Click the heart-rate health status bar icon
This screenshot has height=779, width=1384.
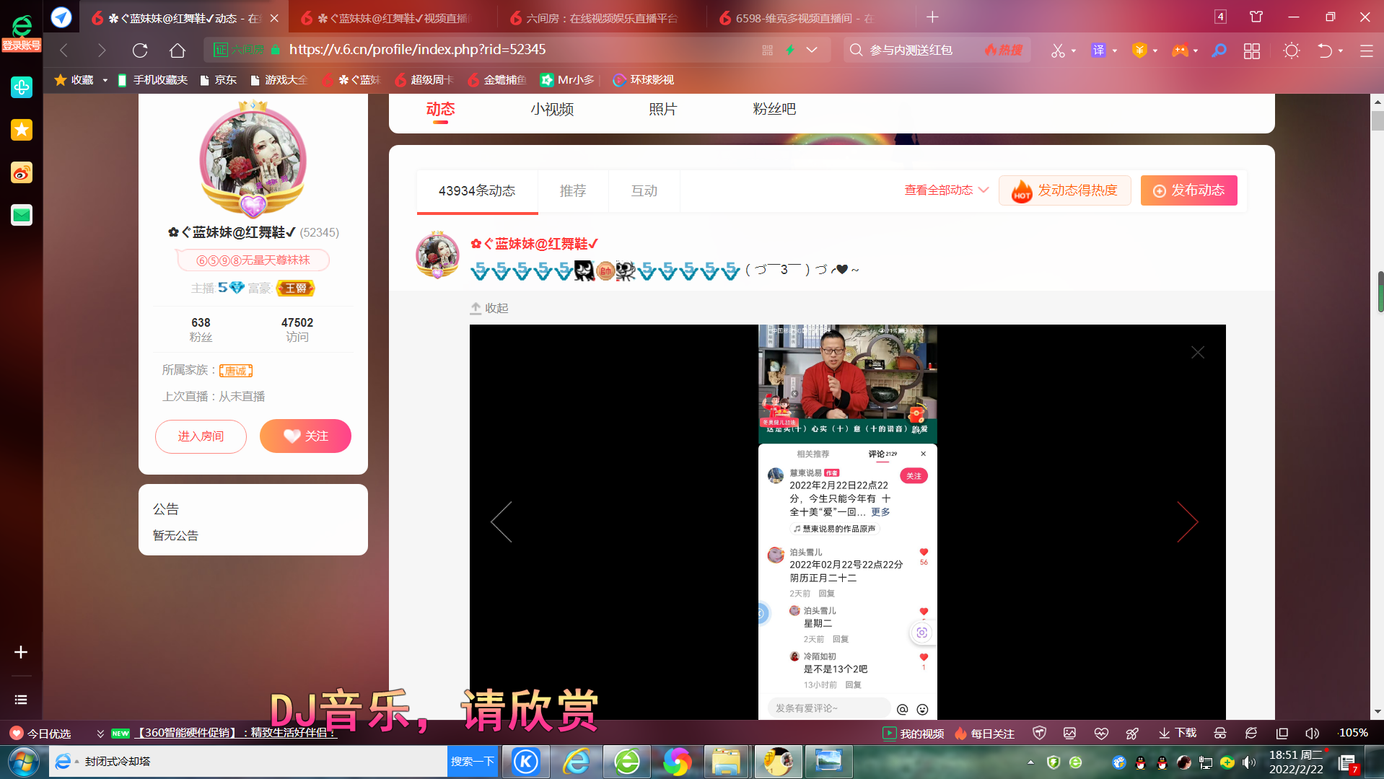(1101, 733)
